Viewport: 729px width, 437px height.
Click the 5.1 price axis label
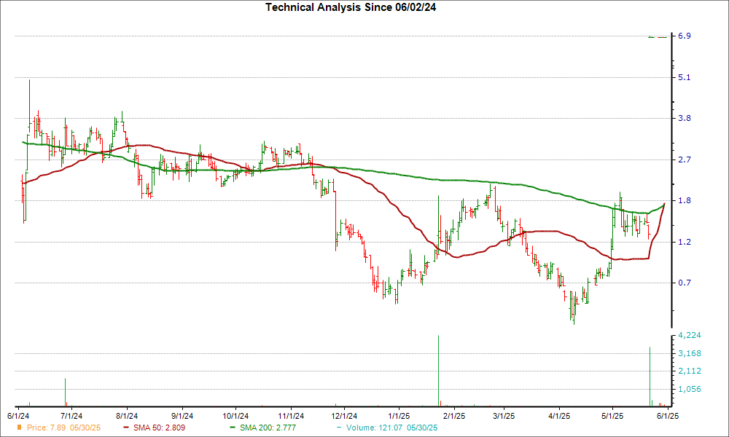685,77
